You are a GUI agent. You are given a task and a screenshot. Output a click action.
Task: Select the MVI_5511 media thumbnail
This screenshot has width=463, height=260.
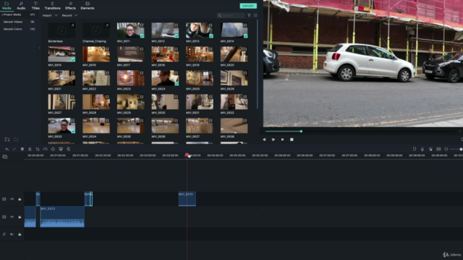tap(130, 30)
